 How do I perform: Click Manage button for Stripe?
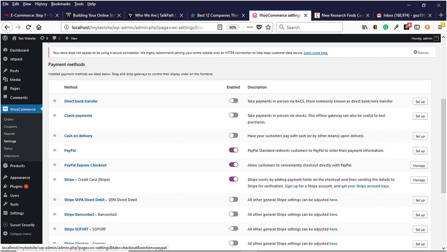[418, 180]
